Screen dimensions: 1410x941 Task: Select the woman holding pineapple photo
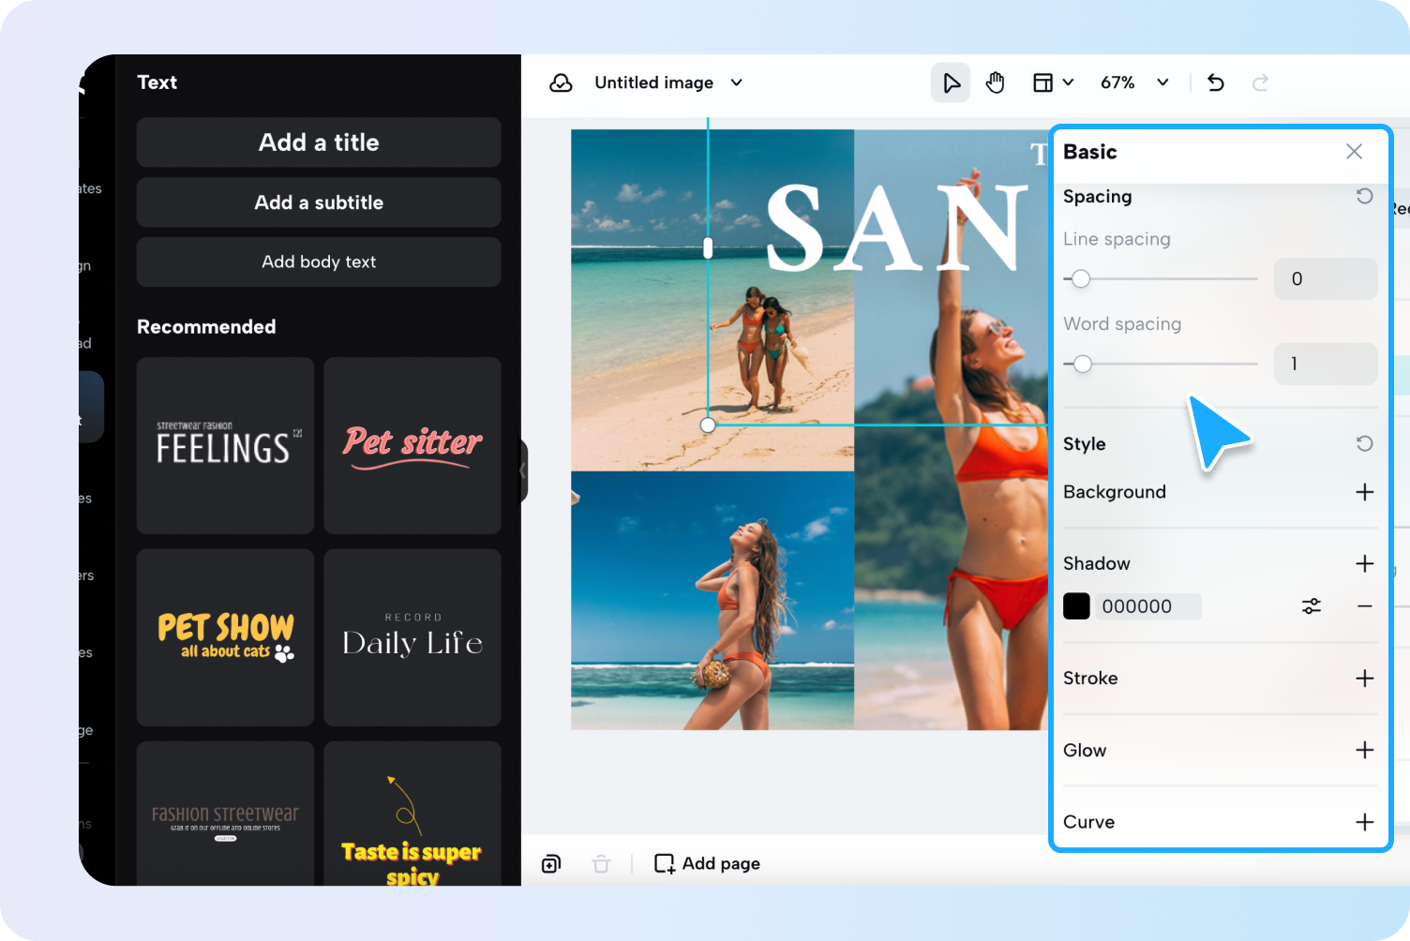click(x=712, y=600)
